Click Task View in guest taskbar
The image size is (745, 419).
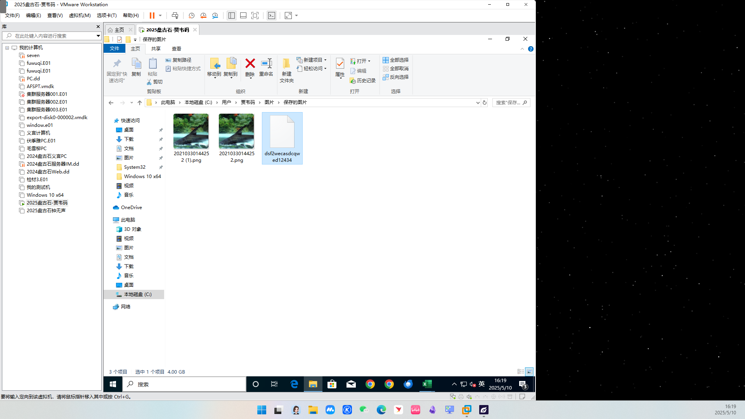pos(274,384)
